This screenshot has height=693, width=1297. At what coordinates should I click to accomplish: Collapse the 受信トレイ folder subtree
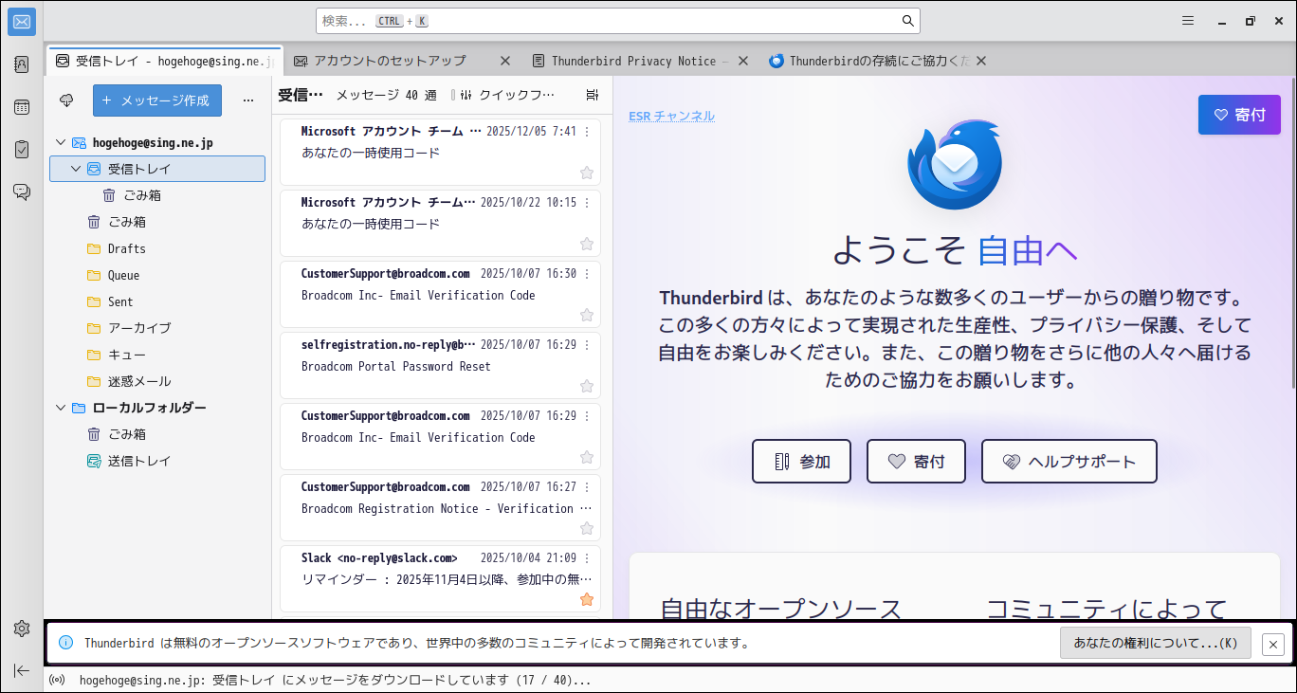click(x=76, y=169)
